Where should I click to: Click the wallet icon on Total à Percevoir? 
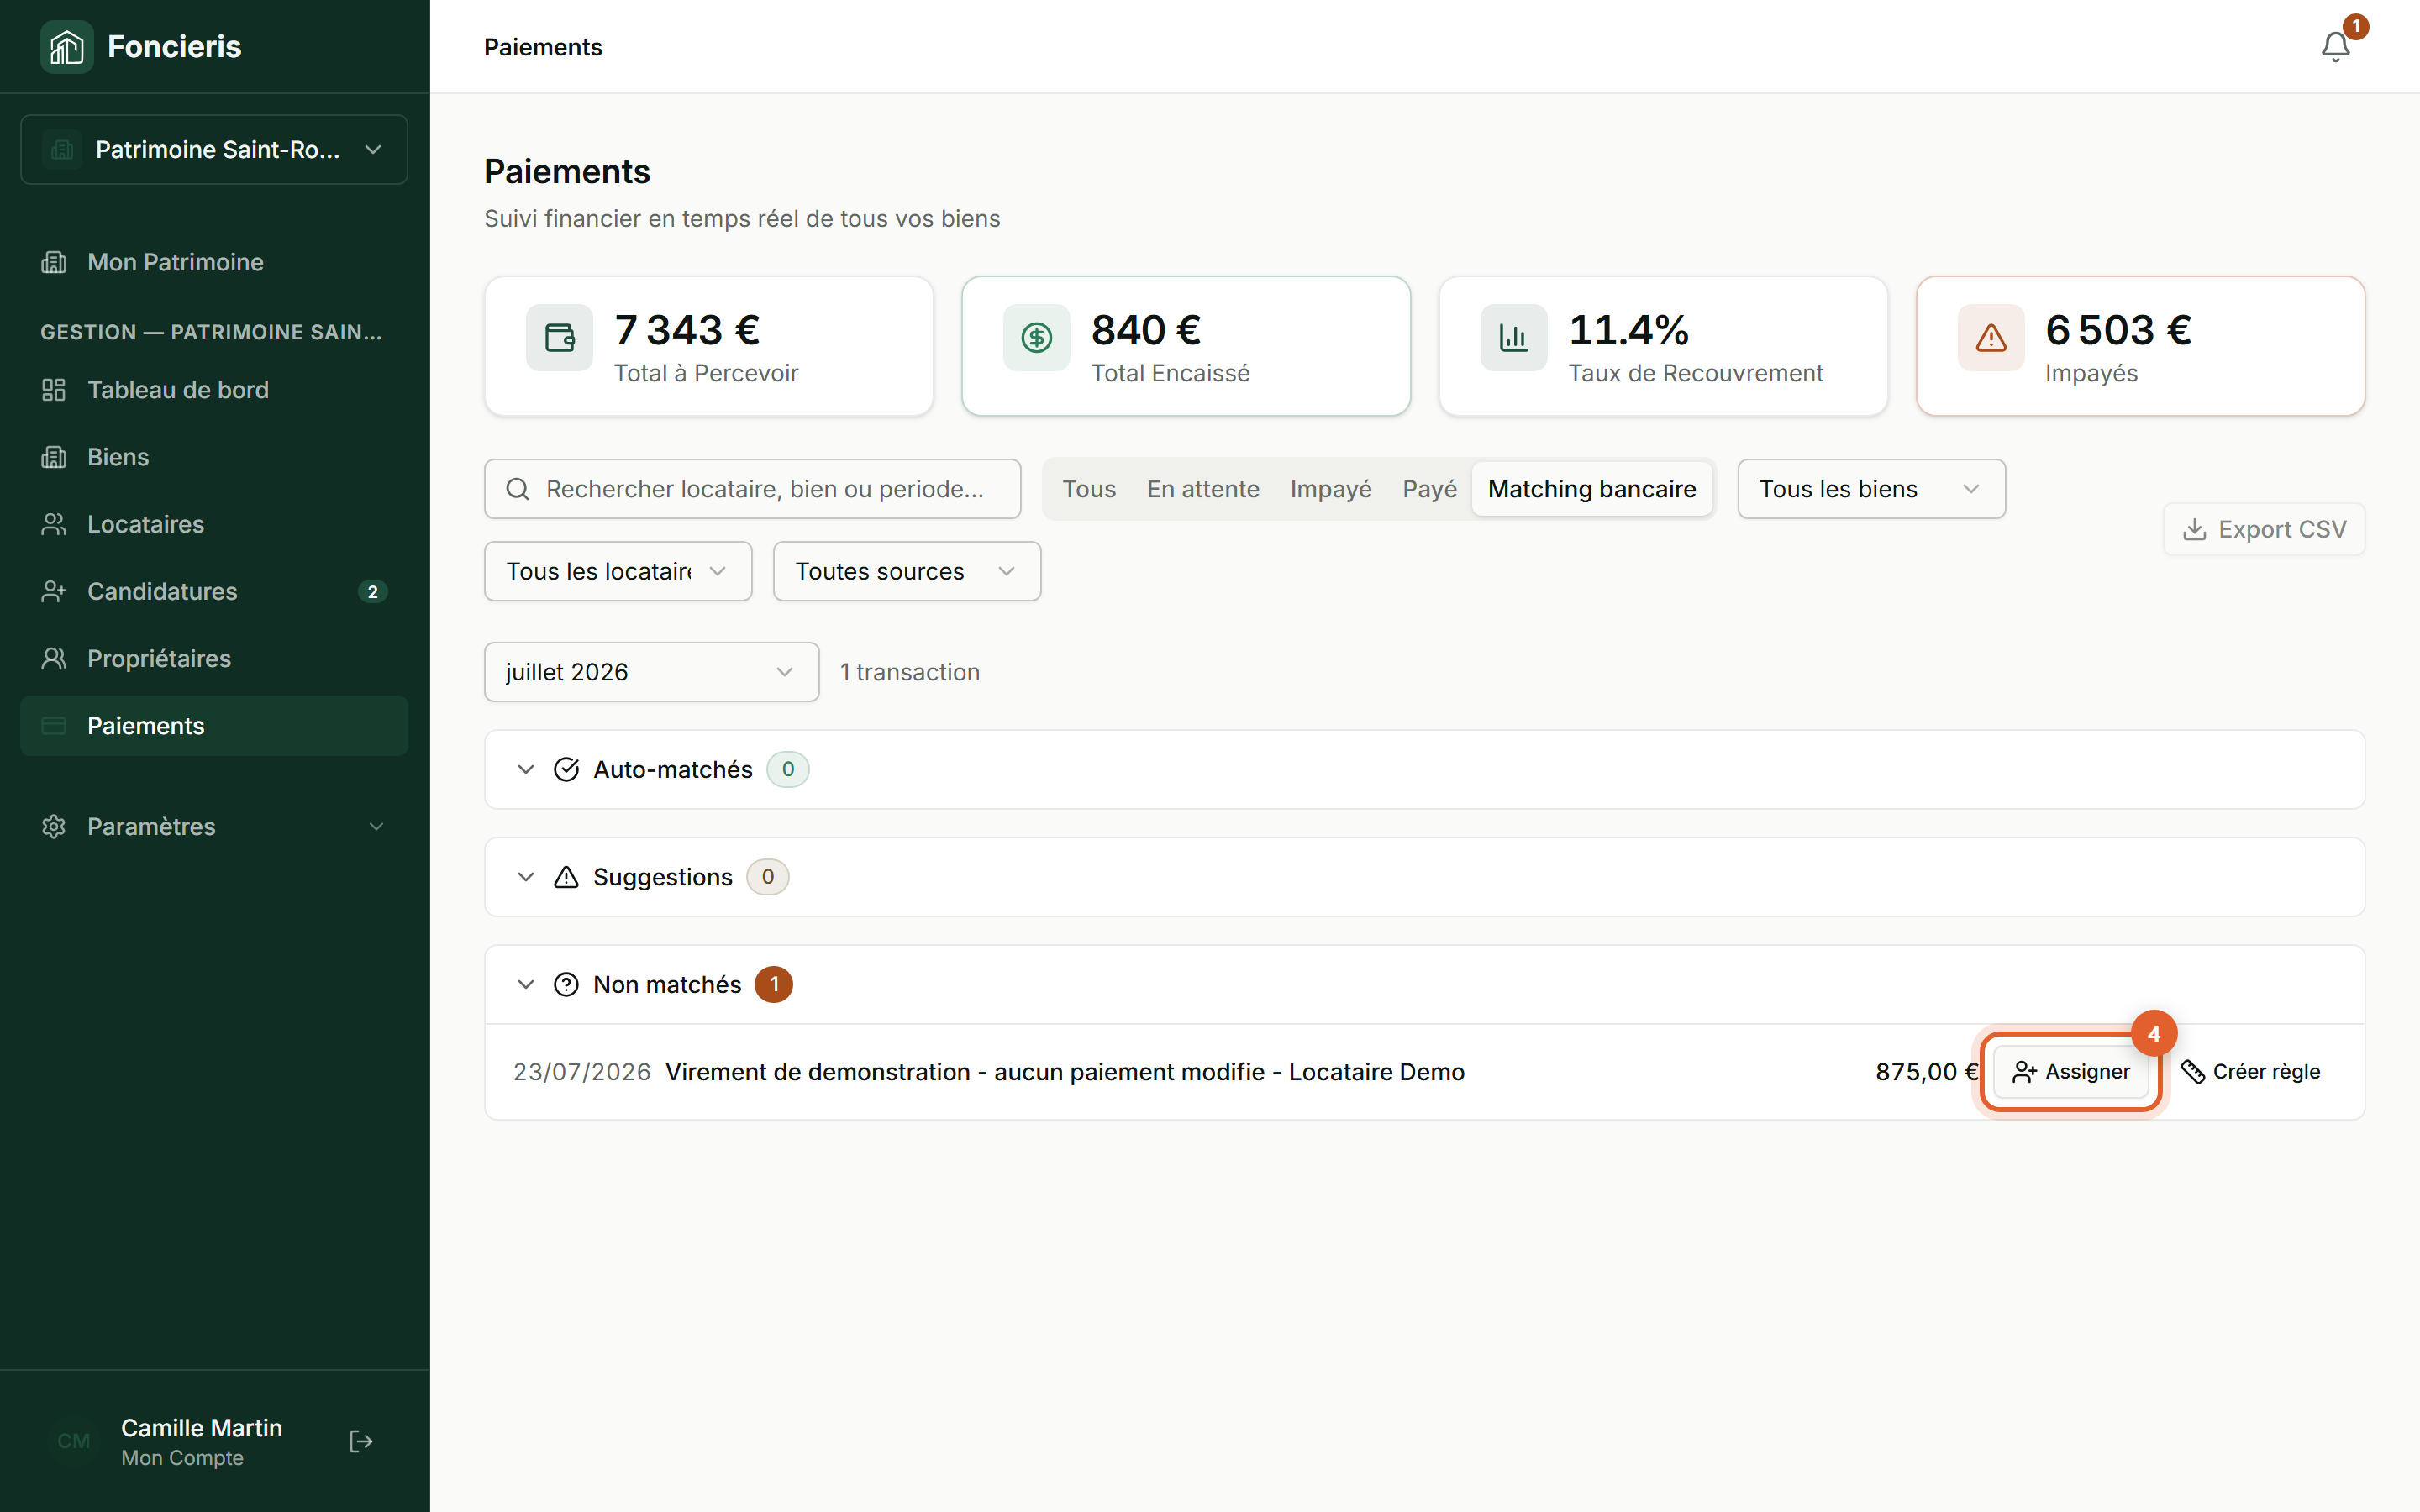click(x=559, y=338)
